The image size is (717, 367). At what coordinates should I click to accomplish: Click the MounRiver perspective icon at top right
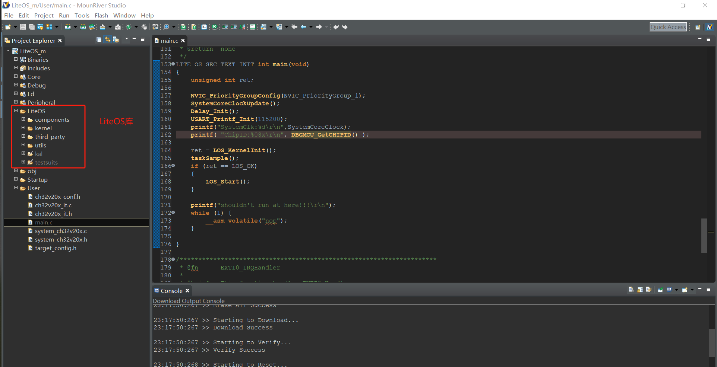tap(710, 27)
